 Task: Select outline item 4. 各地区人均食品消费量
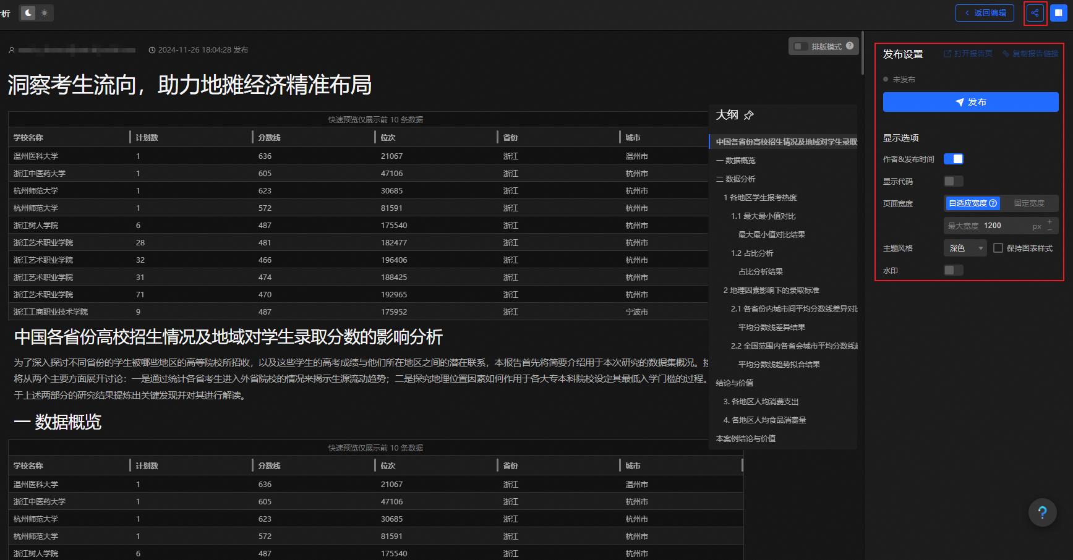[764, 420]
